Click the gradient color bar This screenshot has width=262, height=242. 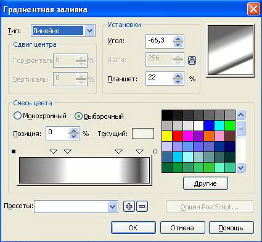pos(84,170)
